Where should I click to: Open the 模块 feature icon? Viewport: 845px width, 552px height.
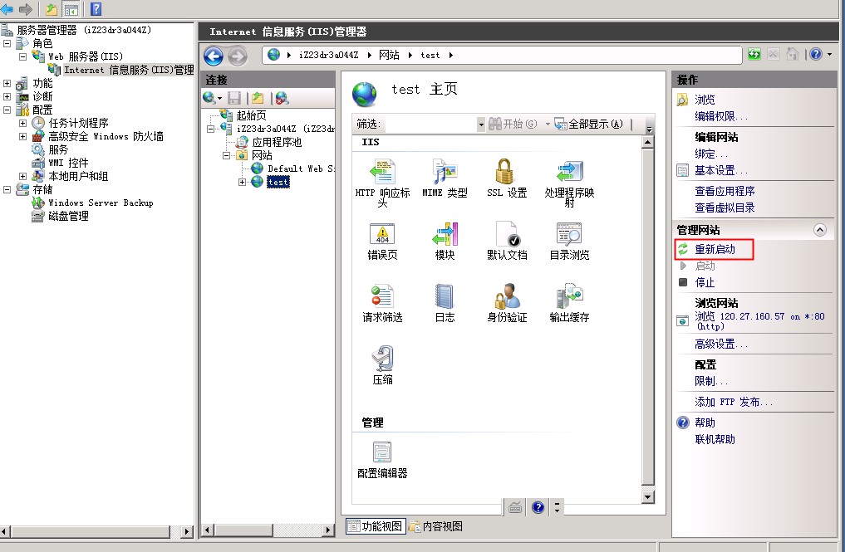pyautogui.click(x=445, y=235)
